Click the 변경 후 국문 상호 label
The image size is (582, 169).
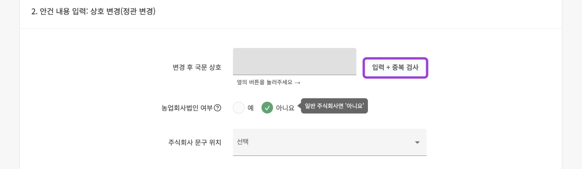[x=197, y=67]
